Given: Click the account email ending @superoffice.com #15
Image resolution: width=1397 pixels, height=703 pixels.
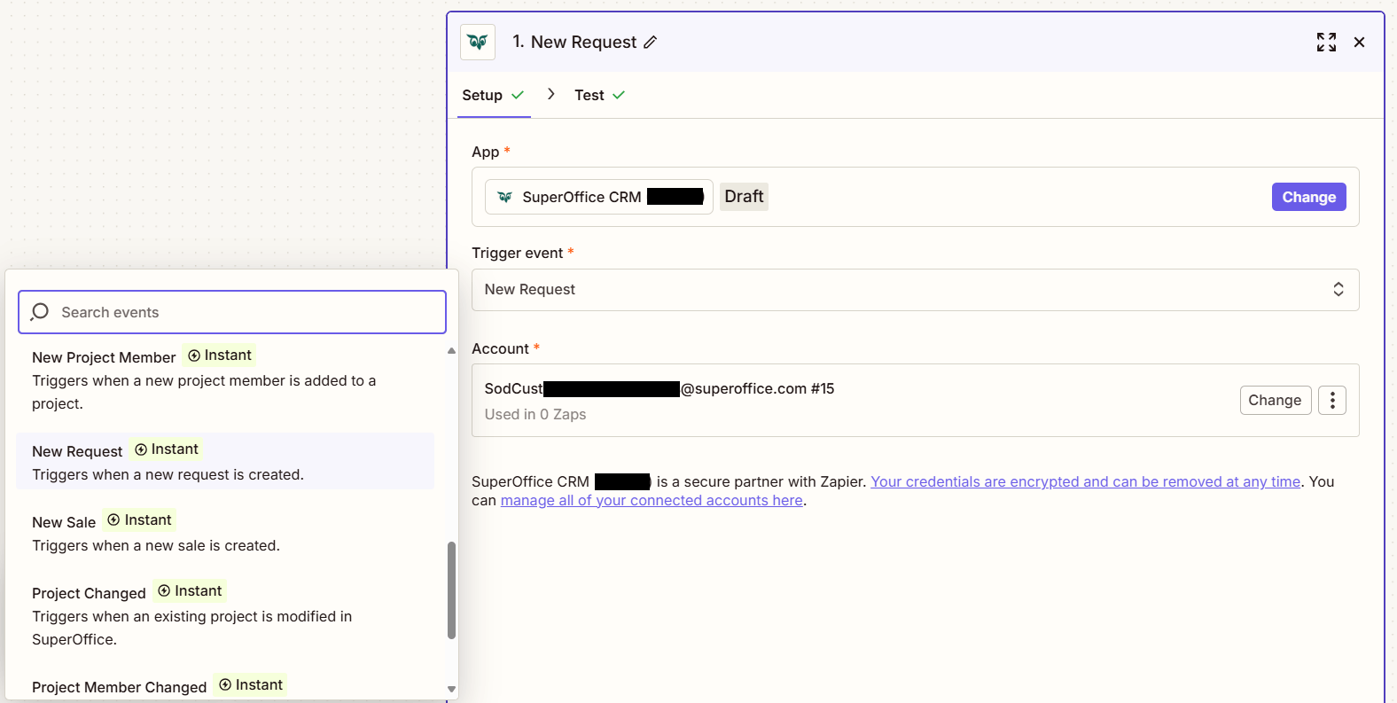Looking at the screenshot, I should tap(659, 388).
